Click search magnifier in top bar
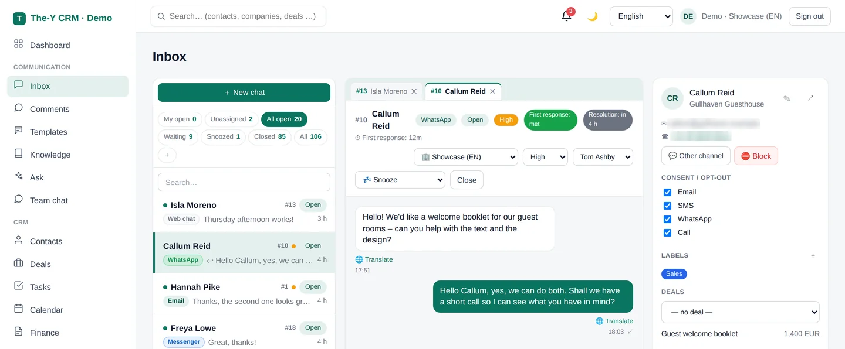Image resolution: width=845 pixels, height=349 pixels. 161,16
